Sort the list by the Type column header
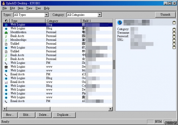This screenshot has height=125, width=178. 28,21
